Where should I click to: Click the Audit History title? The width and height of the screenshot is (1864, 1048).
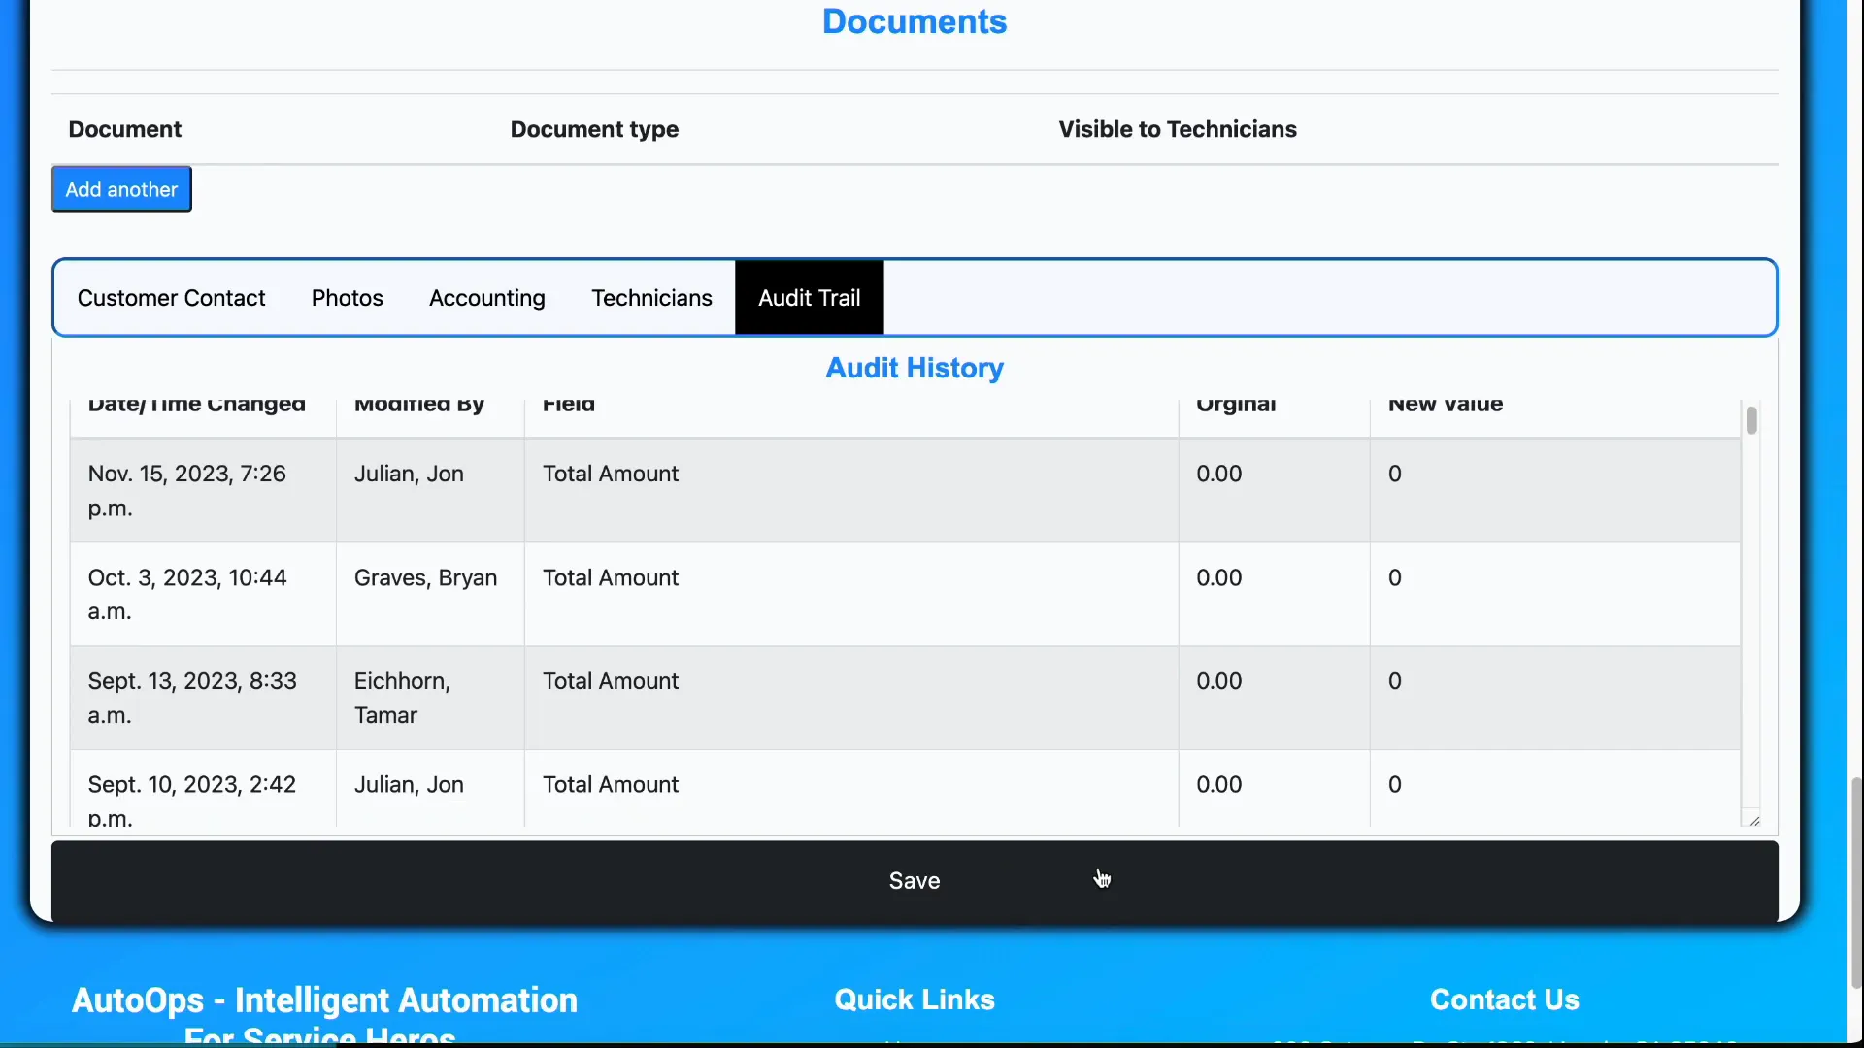(914, 369)
